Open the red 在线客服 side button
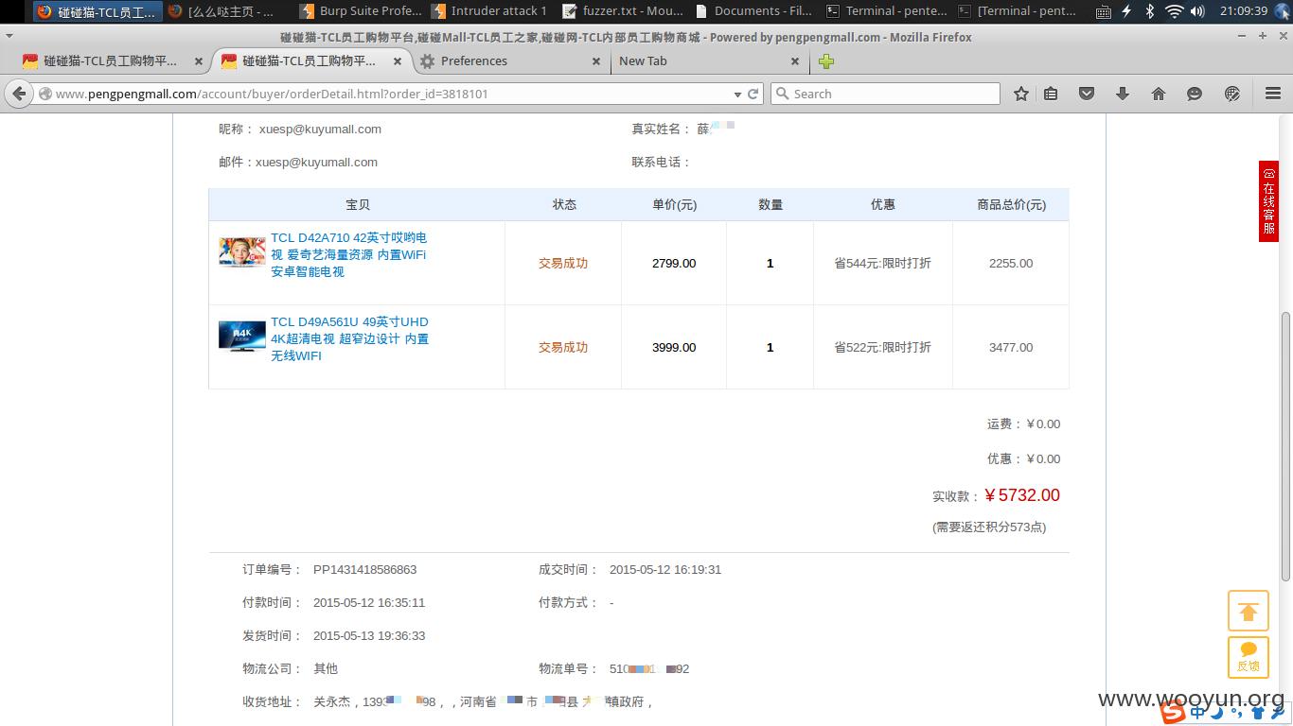The height and width of the screenshot is (726, 1293). [1268, 201]
